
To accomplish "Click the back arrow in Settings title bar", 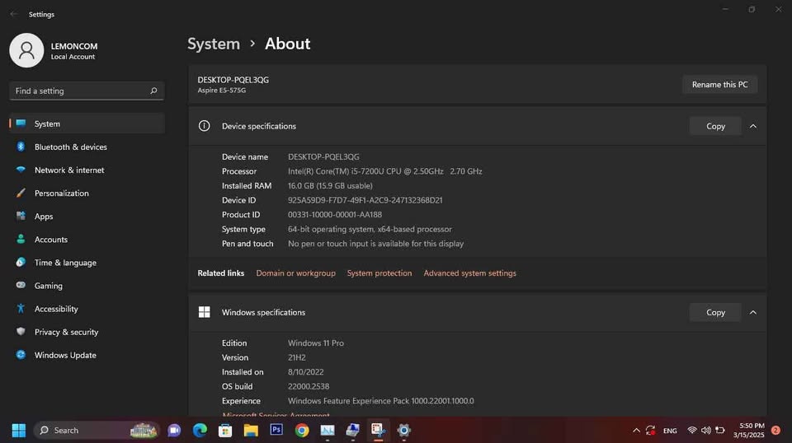I will click(14, 14).
